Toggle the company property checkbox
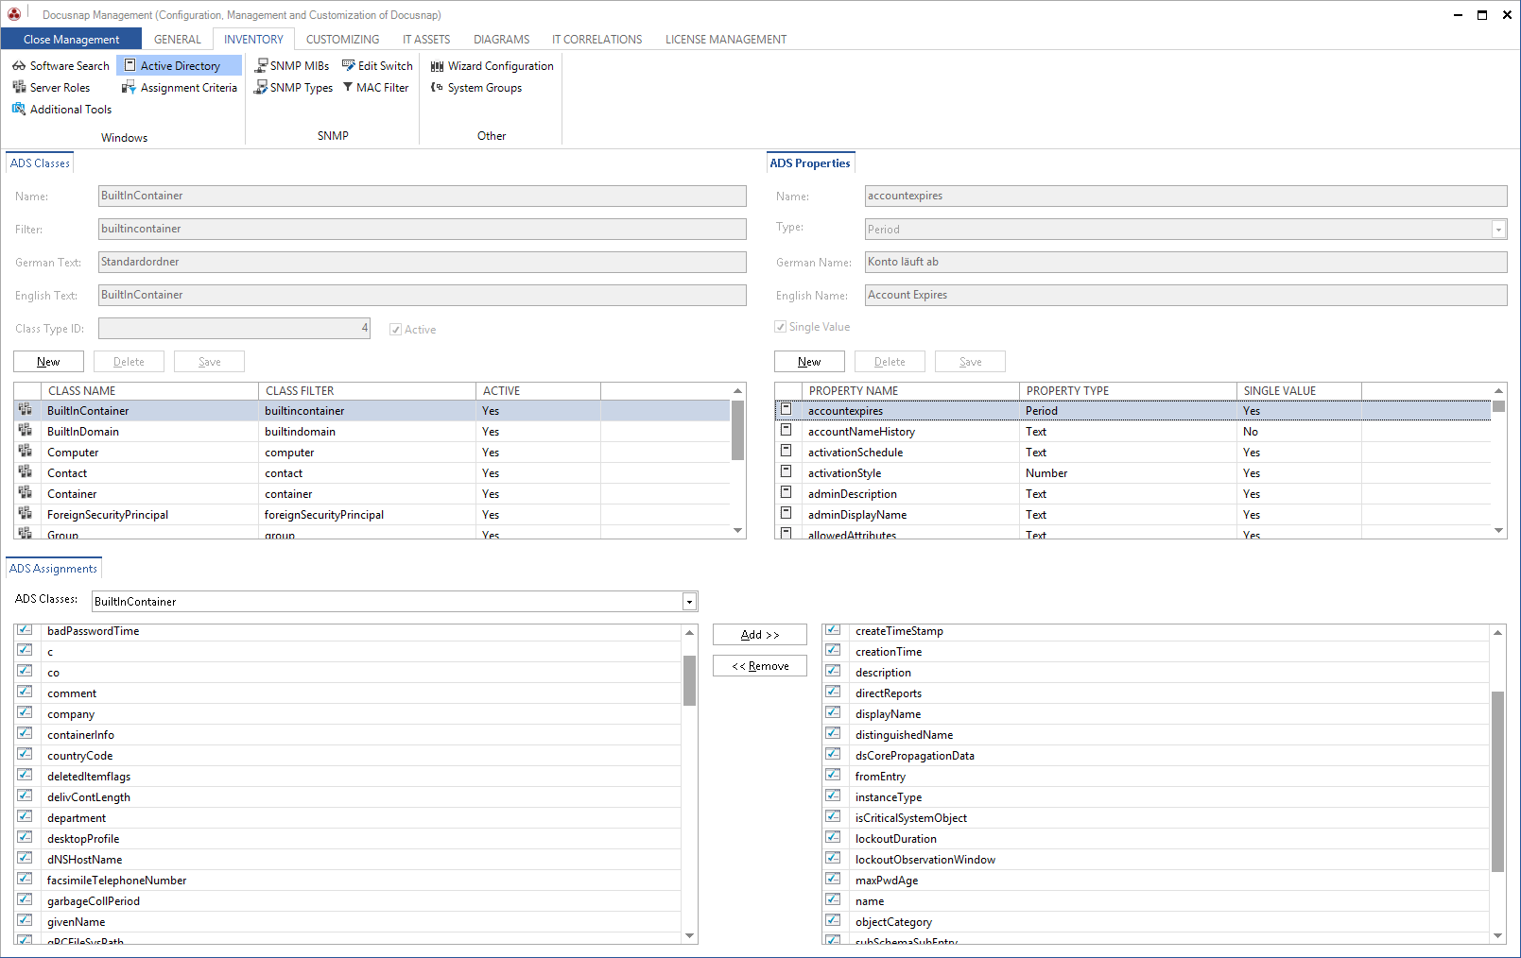 25,712
